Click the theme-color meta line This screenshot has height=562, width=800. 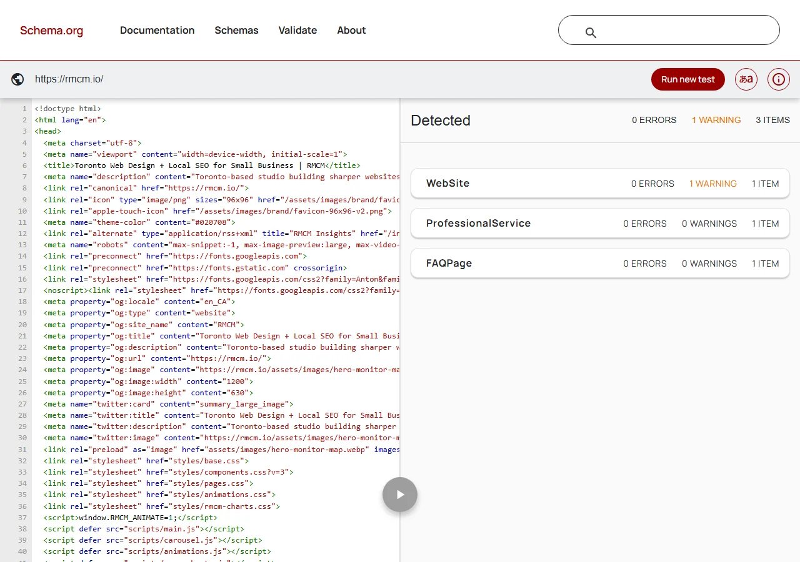tap(139, 222)
